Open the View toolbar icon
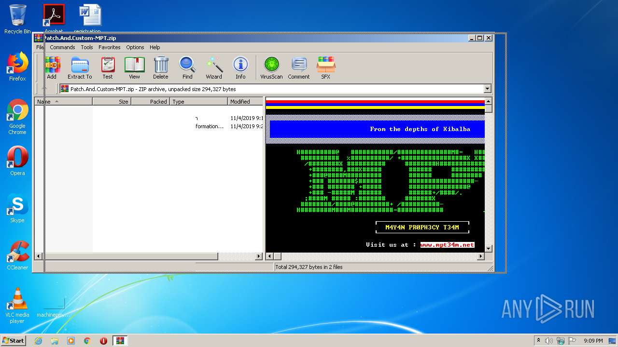Screen dimensions: 618x347 (x=134, y=68)
